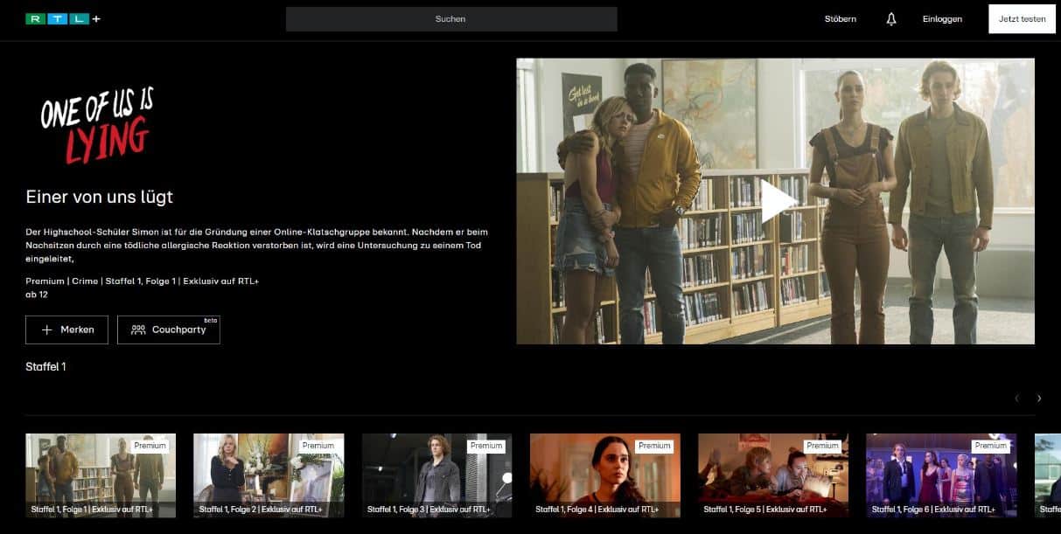The image size is (1061, 534).
Task: Show more episodes with right carousel arrow
Action: click(1039, 399)
